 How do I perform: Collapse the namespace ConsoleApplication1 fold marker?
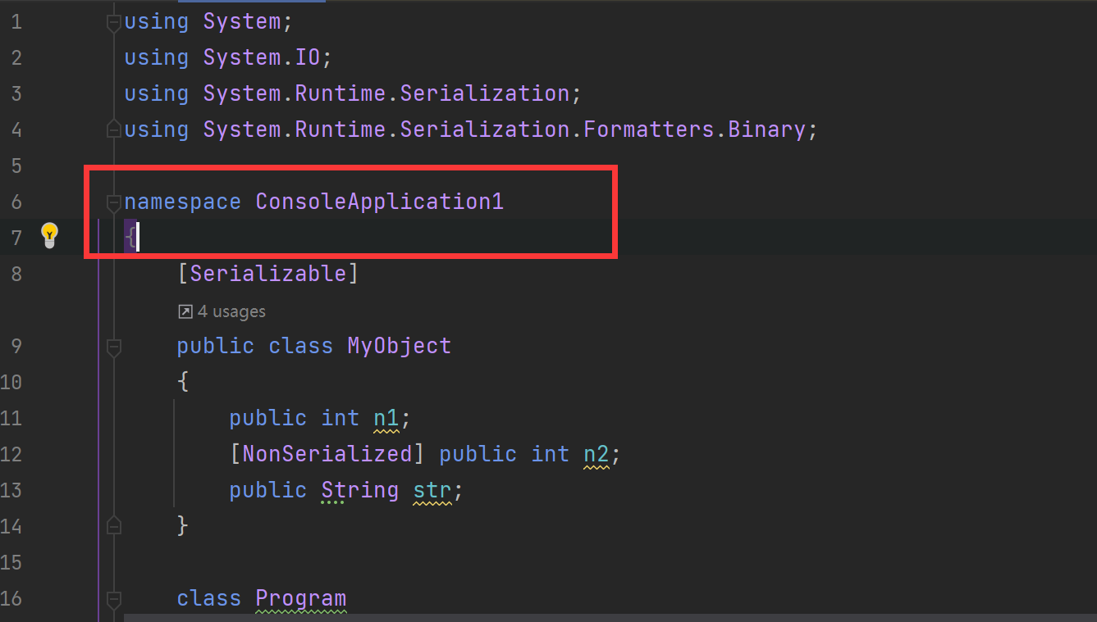click(x=114, y=203)
